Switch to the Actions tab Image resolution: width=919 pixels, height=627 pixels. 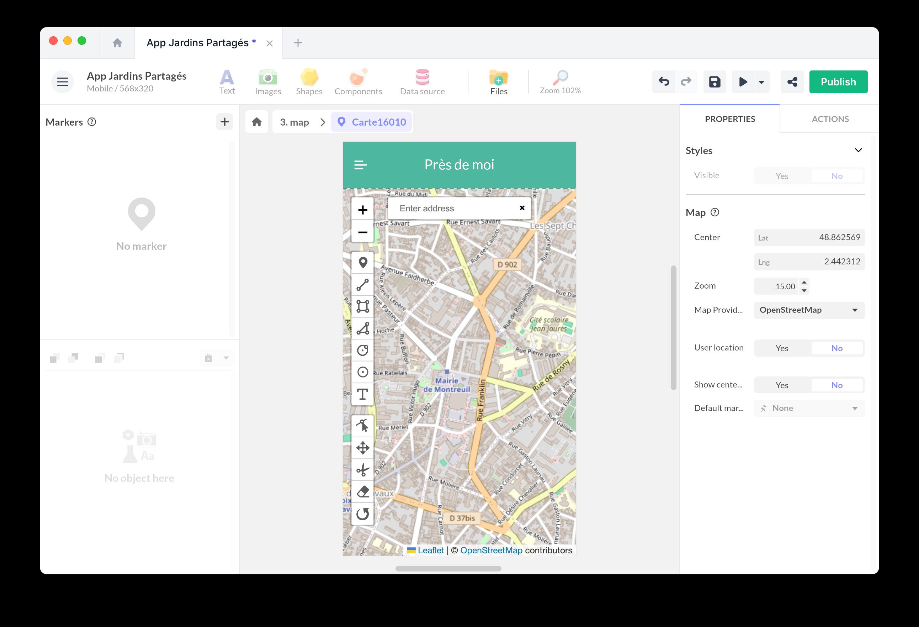pos(830,119)
